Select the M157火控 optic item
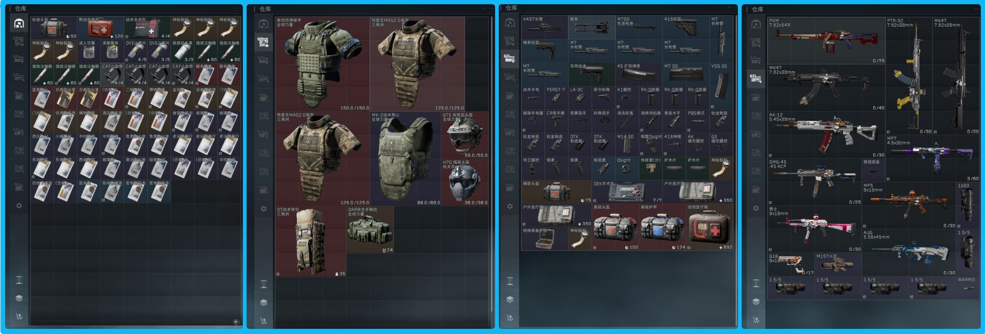The height and width of the screenshot is (334, 985). point(838,264)
